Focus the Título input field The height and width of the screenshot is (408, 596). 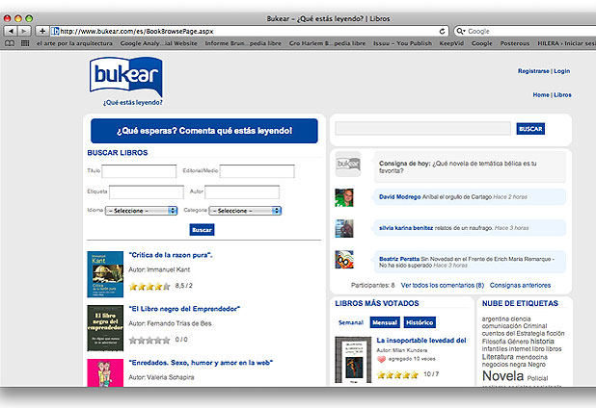139,171
